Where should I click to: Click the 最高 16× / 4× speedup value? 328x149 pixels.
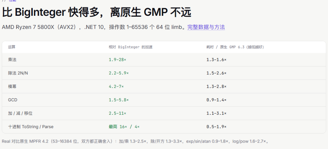coord(124,127)
